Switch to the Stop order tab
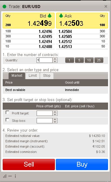Image resolution: width=111 pixels, height=182 pixels. [x=47, y=76]
